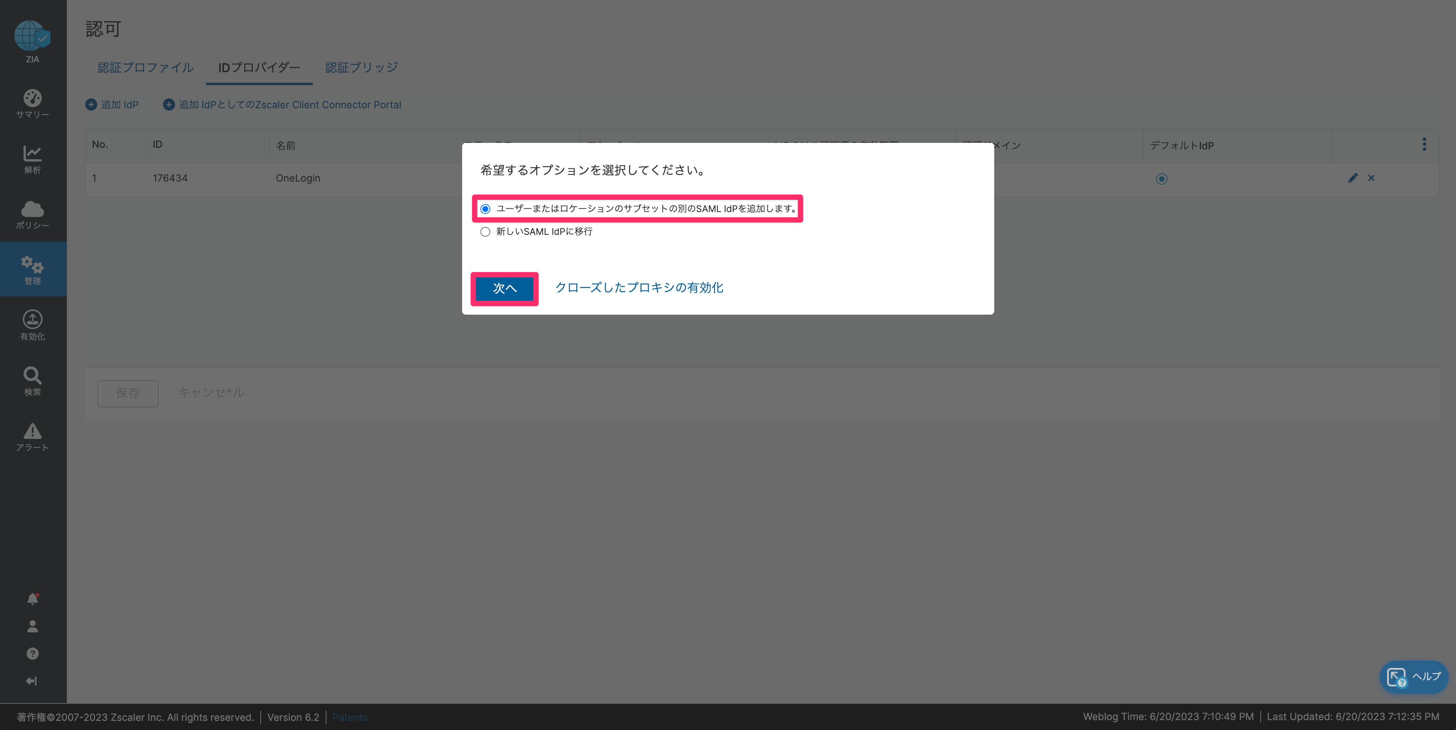Go to 解析 analytics section

[32, 159]
